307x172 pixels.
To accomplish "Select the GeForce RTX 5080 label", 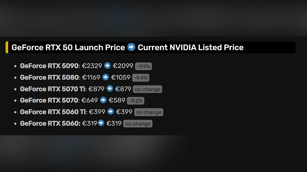I will pos(49,77).
